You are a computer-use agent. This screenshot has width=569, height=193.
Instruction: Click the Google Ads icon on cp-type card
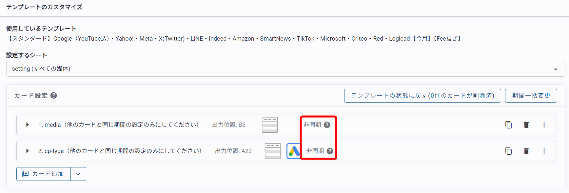pos(294,151)
